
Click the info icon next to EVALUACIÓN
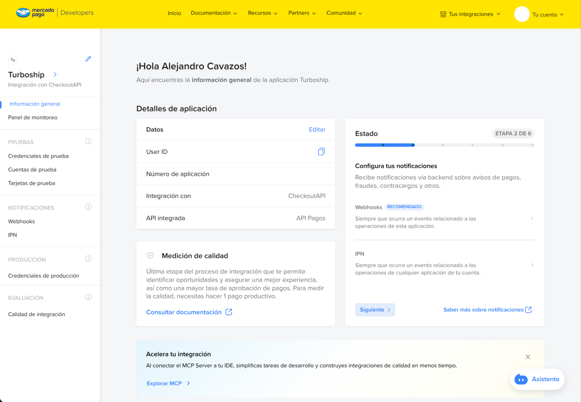[x=88, y=297]
